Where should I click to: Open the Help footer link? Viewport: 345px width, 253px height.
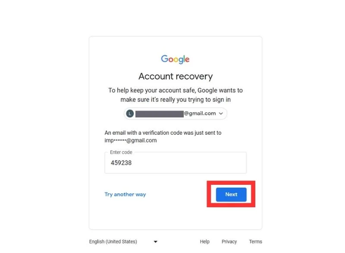204,241
